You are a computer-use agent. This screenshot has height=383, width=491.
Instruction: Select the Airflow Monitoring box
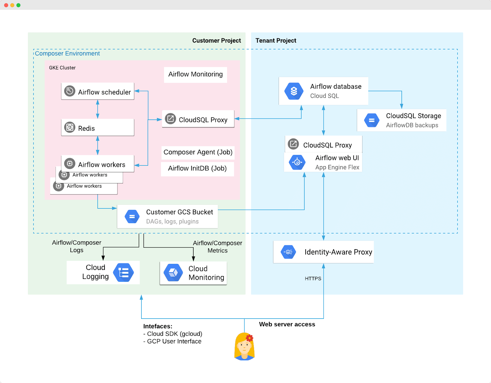click(195, 75)
